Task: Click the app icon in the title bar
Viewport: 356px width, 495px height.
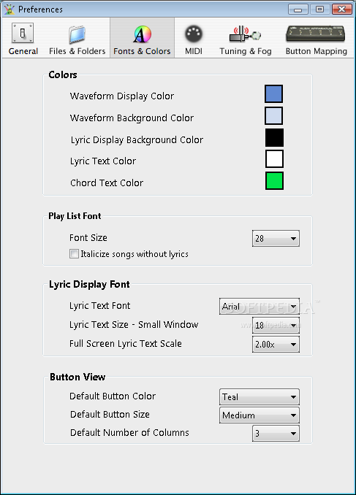Action: [x=10, y=9]
